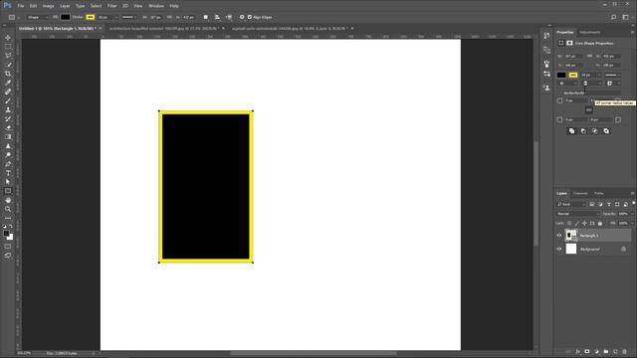The height and width of the screenshot is (358, 637).
Task: Open the Kind layer filter dropdown
Action: pyautogui.click(x=571, y=204)
